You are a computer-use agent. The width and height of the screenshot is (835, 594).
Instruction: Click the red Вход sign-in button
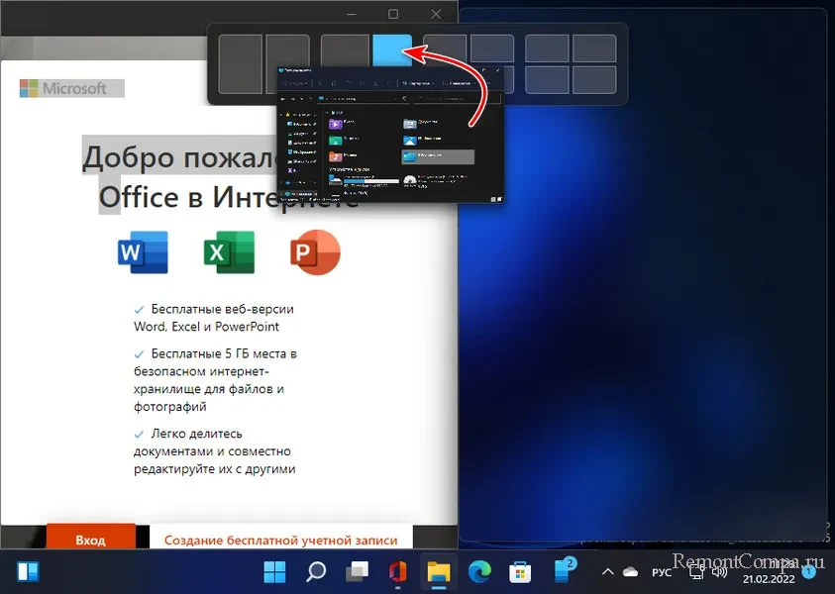(x=90, y=540)
